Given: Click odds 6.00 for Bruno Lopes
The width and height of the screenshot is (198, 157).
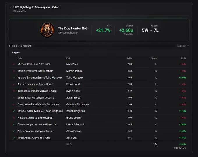Looking at the screenshot, I should tap(130, 118).
